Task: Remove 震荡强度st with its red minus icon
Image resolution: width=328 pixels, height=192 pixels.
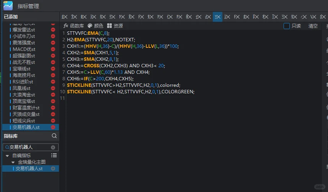Action: coord(53,43)
